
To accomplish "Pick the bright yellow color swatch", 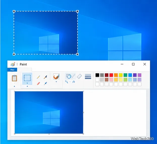I will 121,75.
